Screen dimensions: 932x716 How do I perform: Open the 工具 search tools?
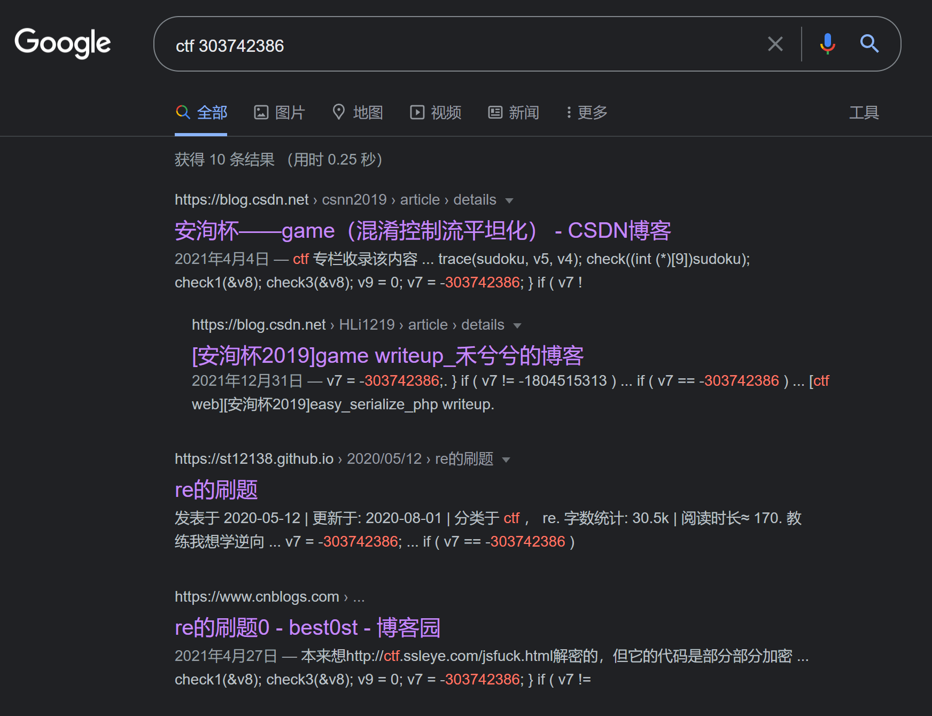click(x=864, y=112)
